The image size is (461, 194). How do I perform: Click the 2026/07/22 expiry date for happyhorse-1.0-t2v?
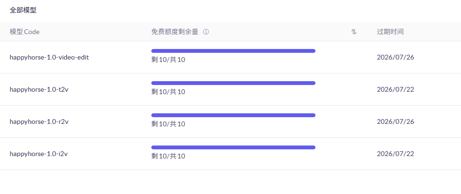[395, 89]
